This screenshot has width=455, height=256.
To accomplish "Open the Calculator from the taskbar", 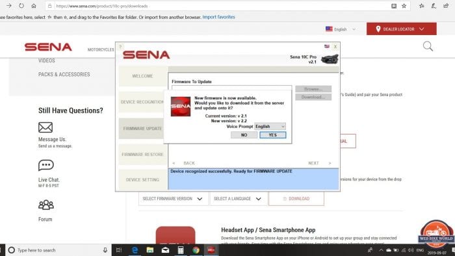I will 181,250.
